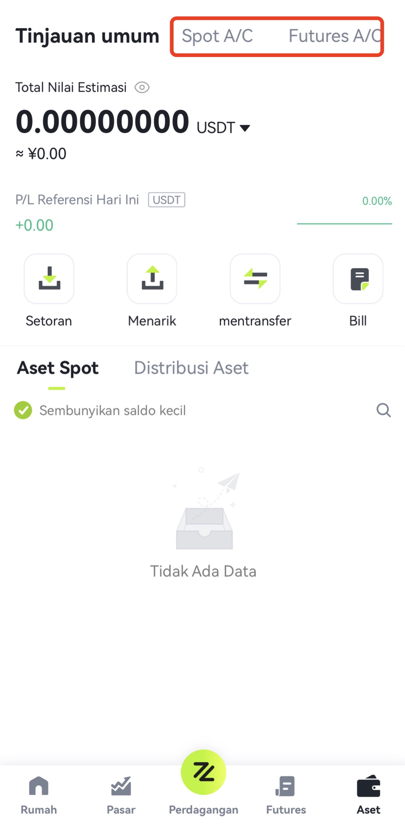Uncheck Sembunyikan saldo kecil checkbox
405x826 pixels.
click(23, 410)
